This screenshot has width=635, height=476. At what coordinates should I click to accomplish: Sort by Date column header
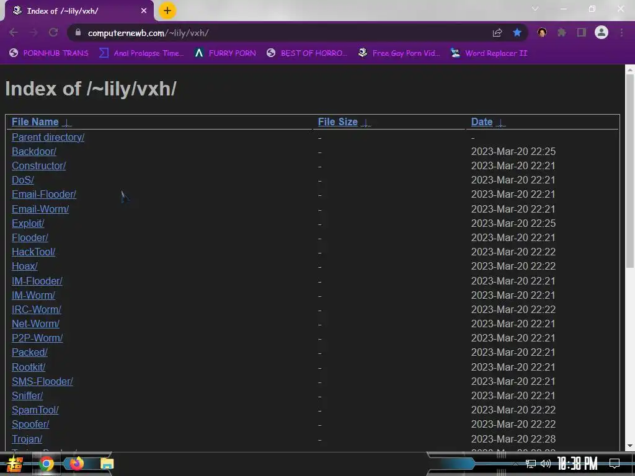tap(482, 122)
